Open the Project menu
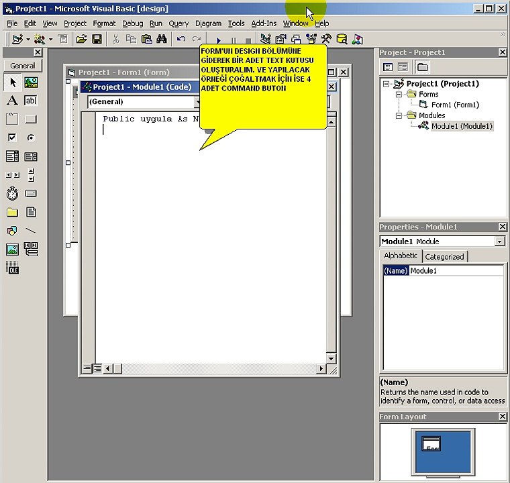The height and width of the screenshot is (483, 510). (x=75, y=23)
